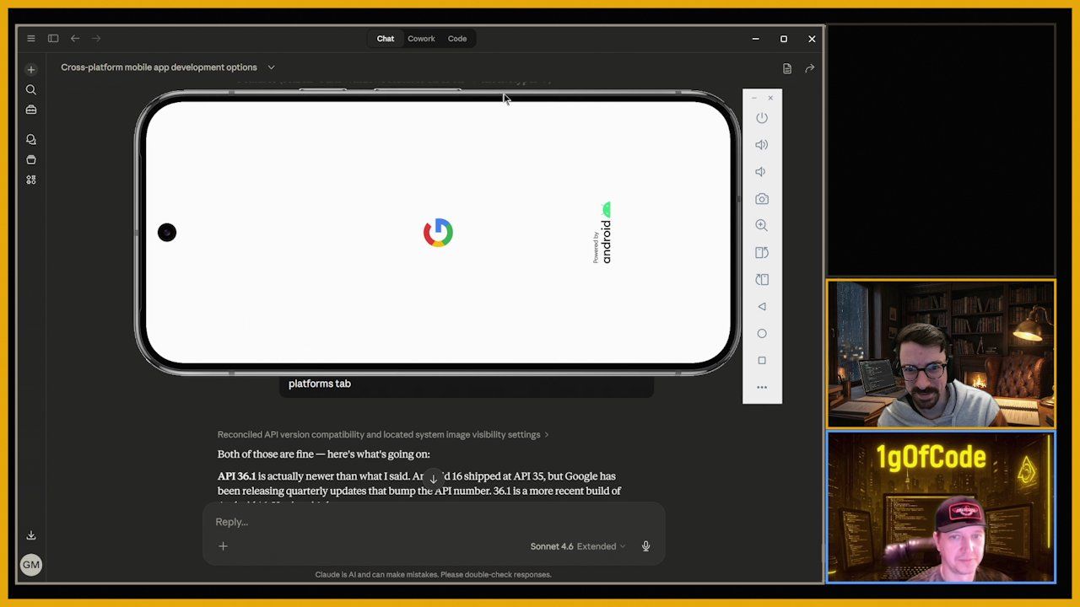Lower emulator volume with volume down icon
This screenshot has height=607, width=1080.
tap(761, 172)
